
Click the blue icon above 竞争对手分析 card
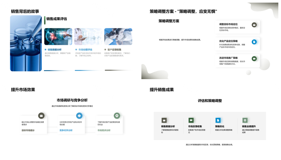pyautogui.click(x=79, y=116)
